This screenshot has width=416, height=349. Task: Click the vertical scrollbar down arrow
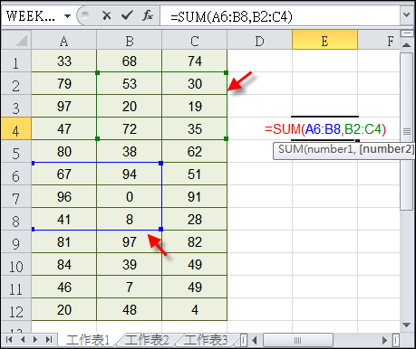407,325
